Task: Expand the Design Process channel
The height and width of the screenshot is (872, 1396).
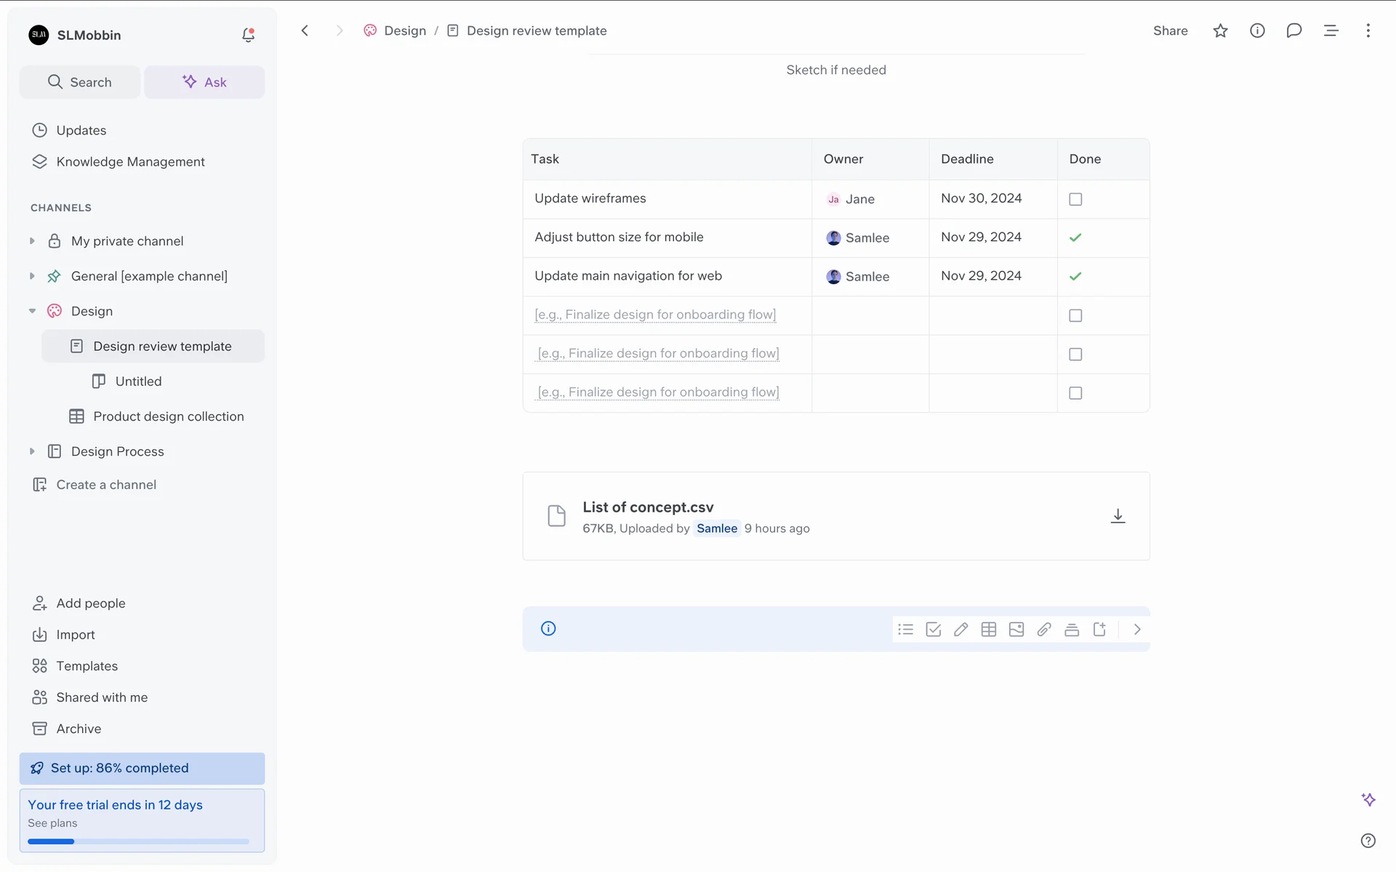Action: tap(32, 451)
